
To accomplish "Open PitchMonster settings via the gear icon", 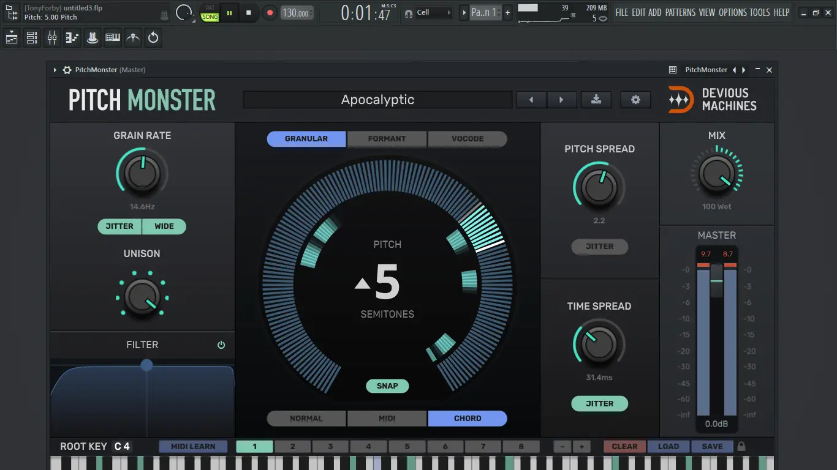I will (x=635, y=99).
